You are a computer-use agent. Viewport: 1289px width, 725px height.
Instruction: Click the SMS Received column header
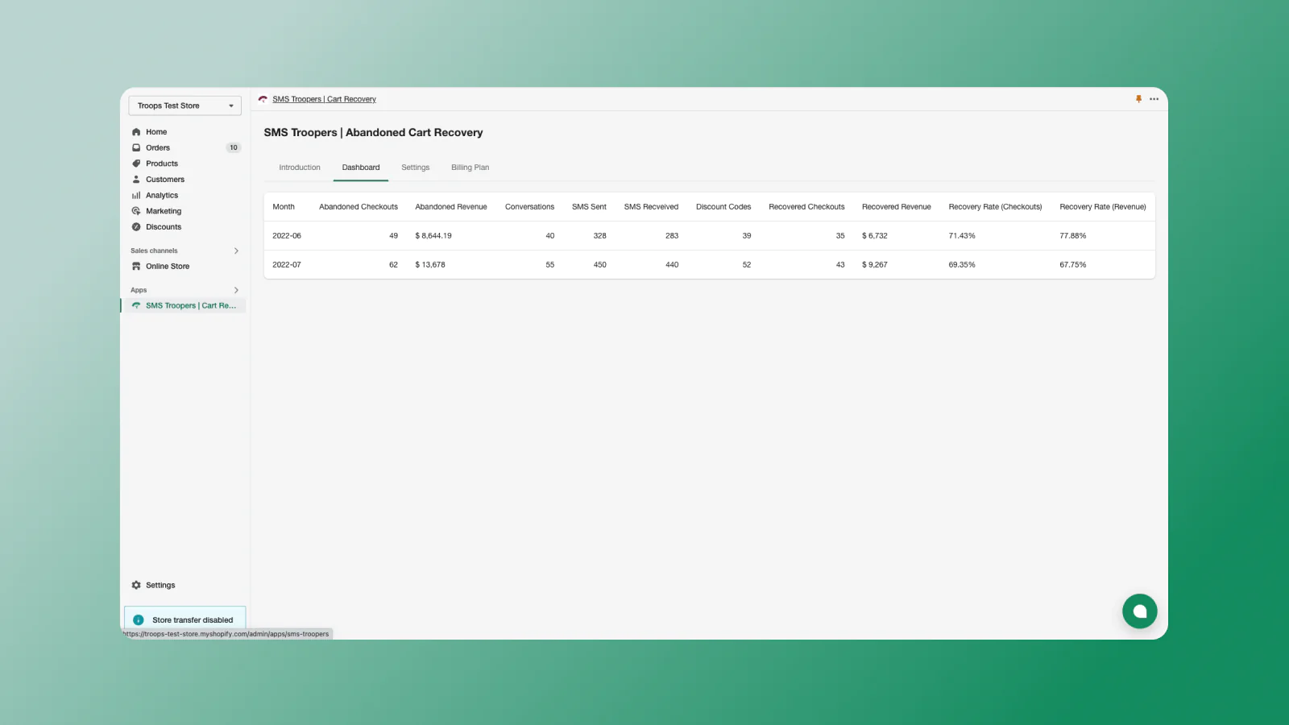pos(651,207)
